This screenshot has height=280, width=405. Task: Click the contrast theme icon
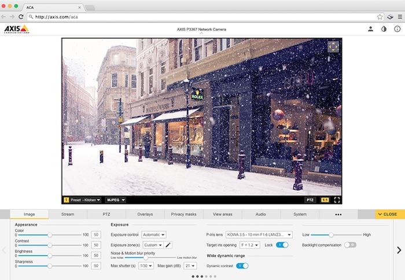pos(384,29)
